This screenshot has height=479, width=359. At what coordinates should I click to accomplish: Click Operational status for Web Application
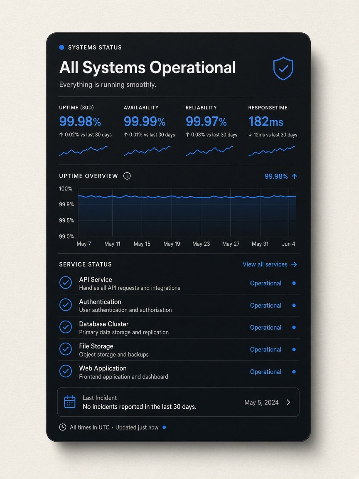click(x=266, y=372)
